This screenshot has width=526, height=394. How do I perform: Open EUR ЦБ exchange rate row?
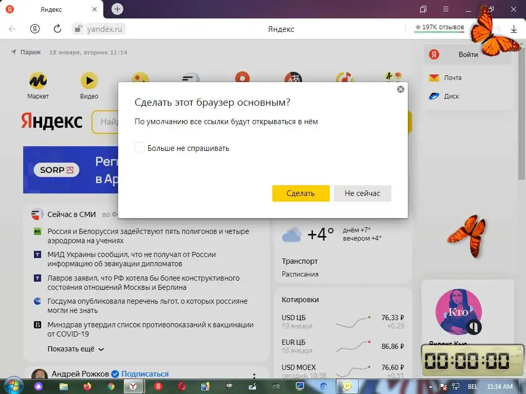coord(343,346)
